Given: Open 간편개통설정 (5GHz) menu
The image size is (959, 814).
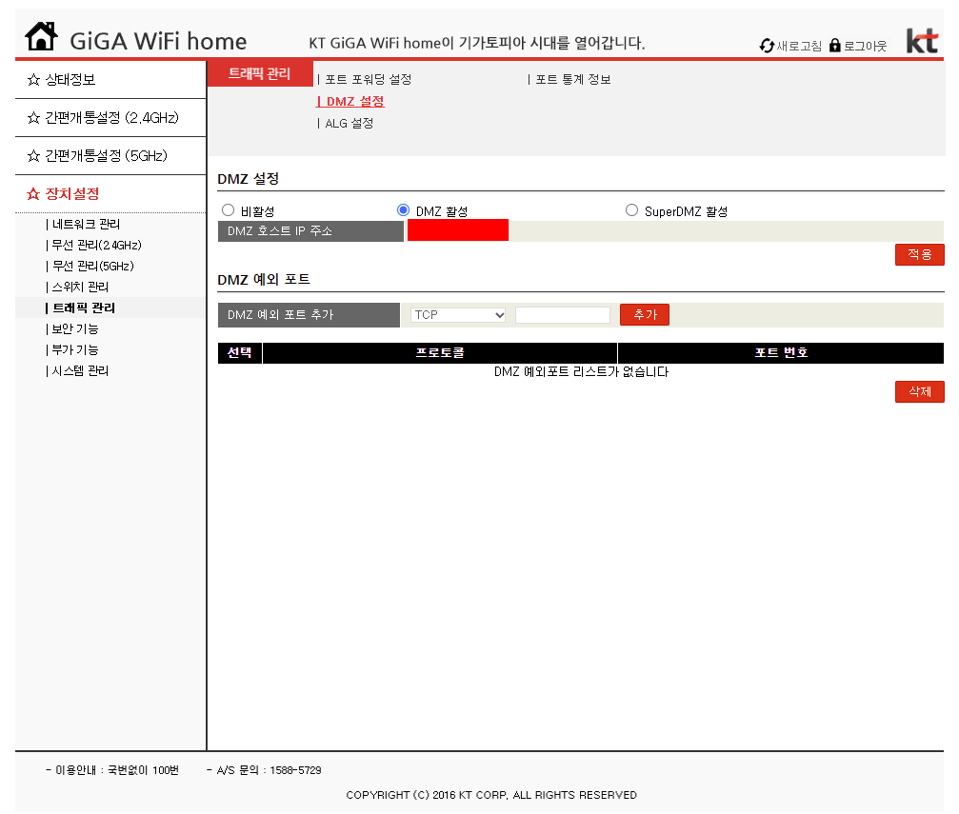Looking at the screenshot, I should (106, 155).
